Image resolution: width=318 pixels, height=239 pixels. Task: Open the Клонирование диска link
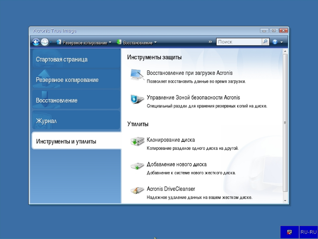point(171,140)
